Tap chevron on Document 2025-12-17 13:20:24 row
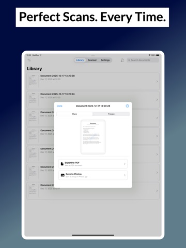Image resolution: width=186 pixels, height=248 pixels. tap(157, 100)
